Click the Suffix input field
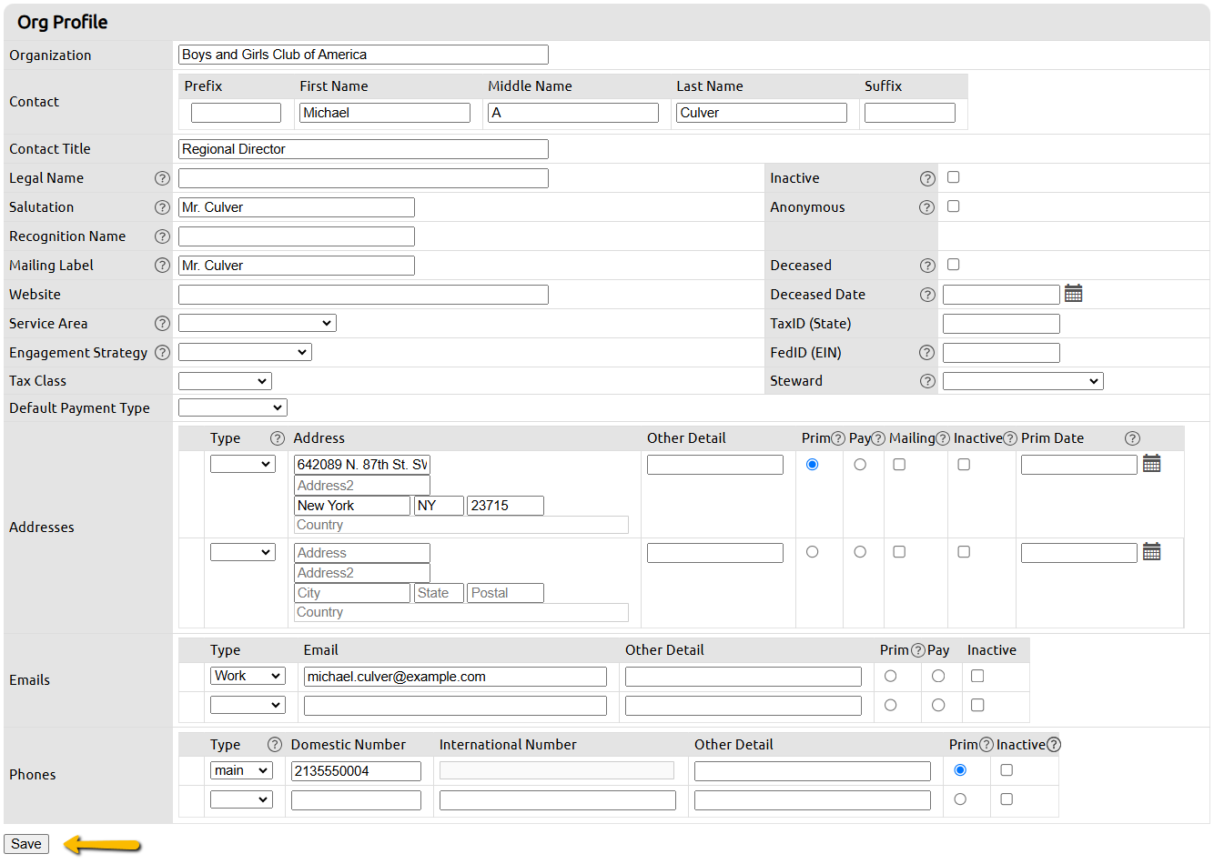The image size is (1214, 864). point(910,113)
